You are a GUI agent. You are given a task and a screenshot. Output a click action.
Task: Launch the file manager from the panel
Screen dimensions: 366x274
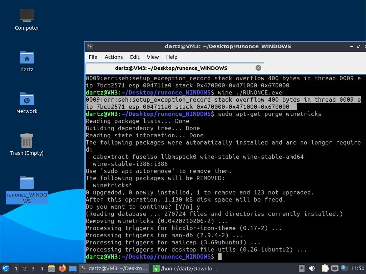(51, 268)
